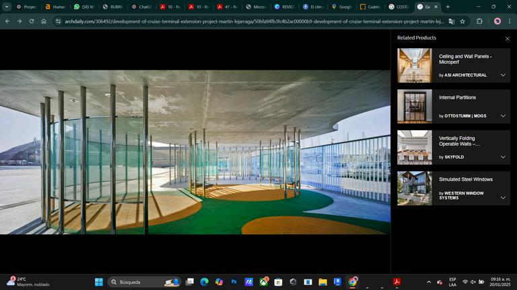View site information icon in address bar
Viewport: 517px width, 290px height.
point(59,21)
